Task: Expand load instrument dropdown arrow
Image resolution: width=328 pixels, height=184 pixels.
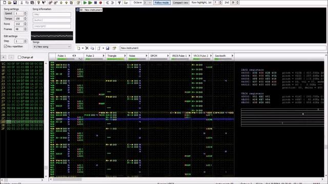Action: pos(103,48)
